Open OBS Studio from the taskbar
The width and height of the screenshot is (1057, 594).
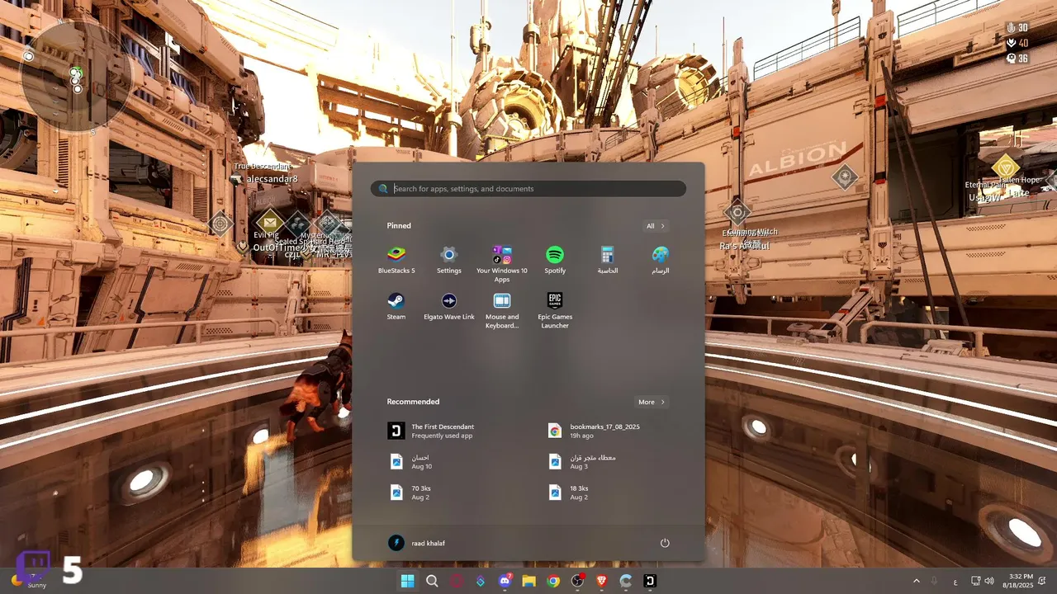[577, 581]
